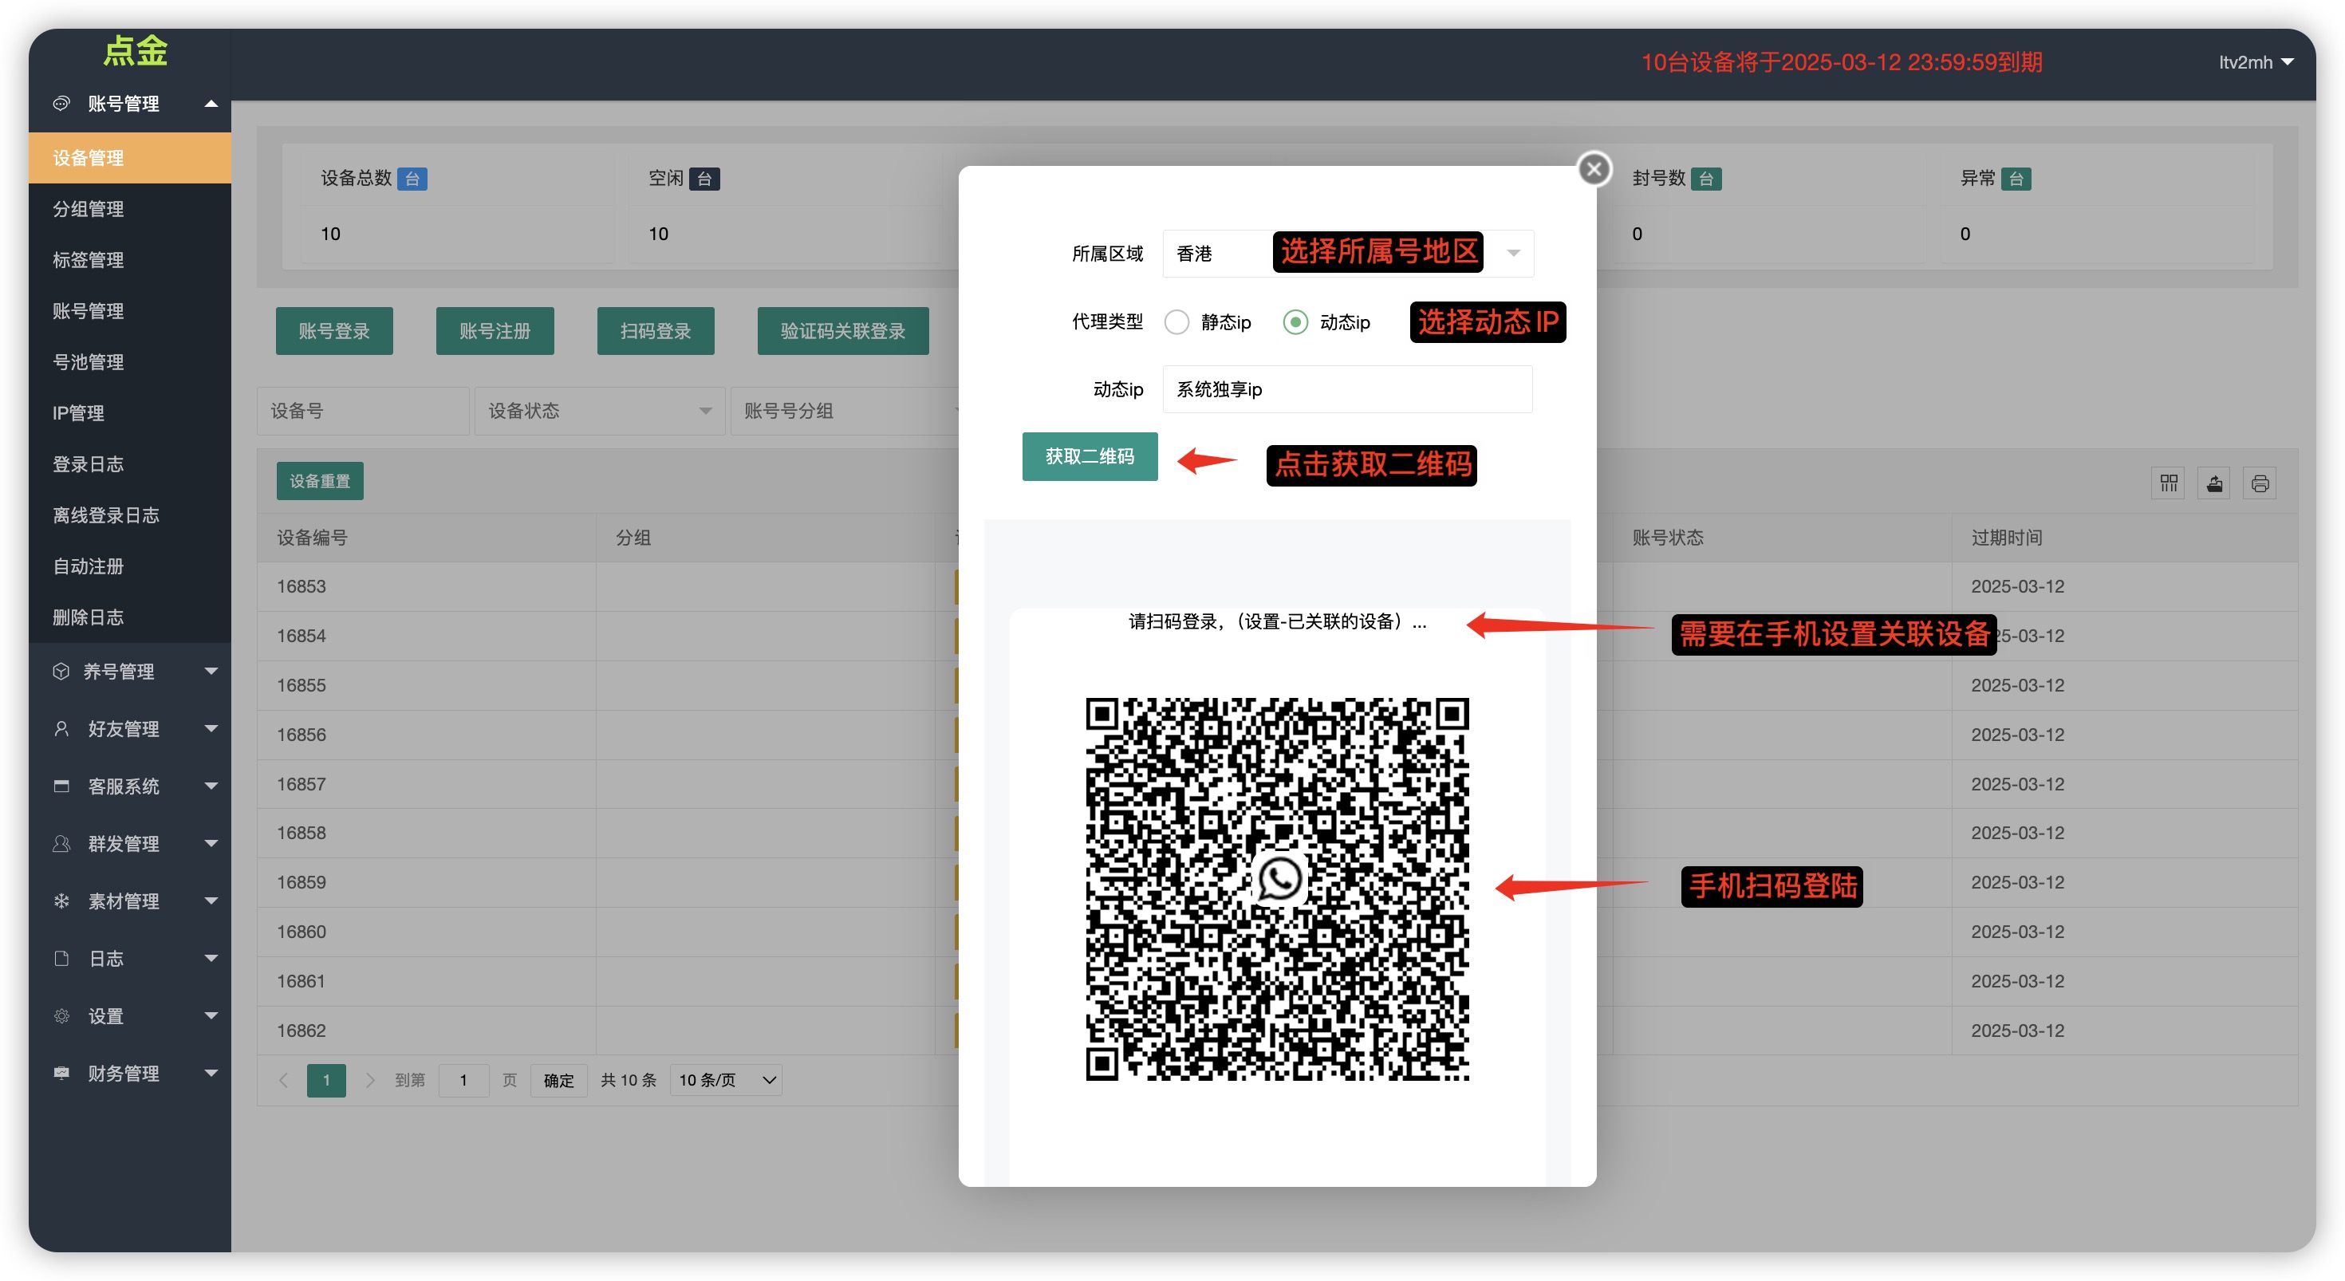Click the 动态ip text input field

[1347, 390]
